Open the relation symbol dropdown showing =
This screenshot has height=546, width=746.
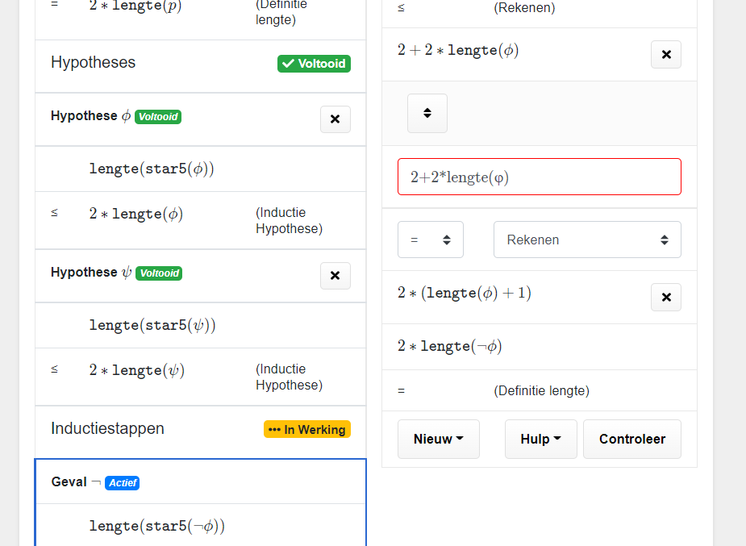pos(430,239)
